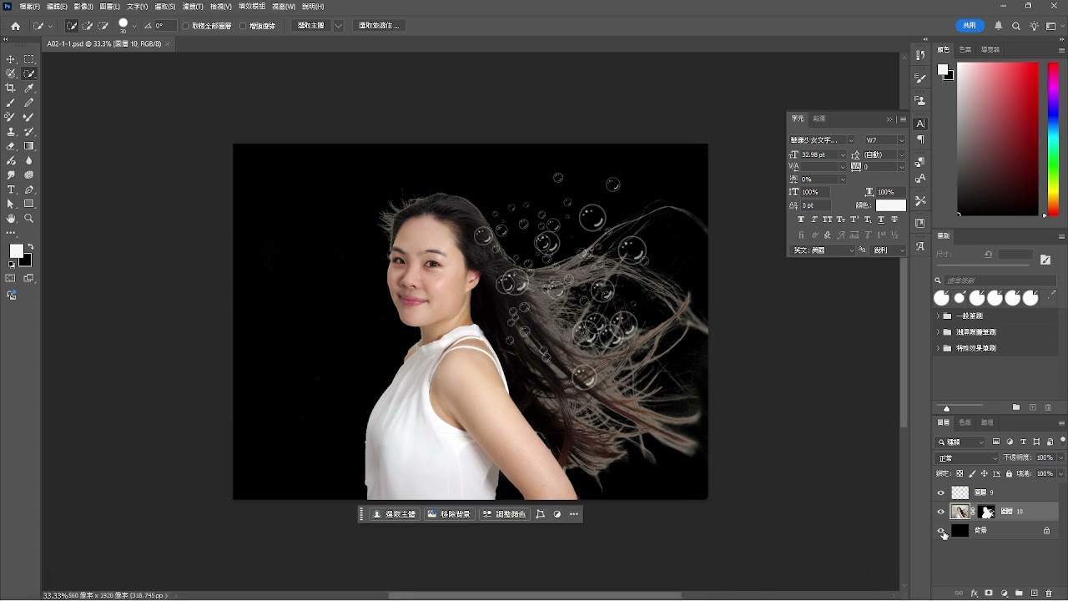
Task: Click Select Subject button in options bar
Action: (x=313, y=26)
